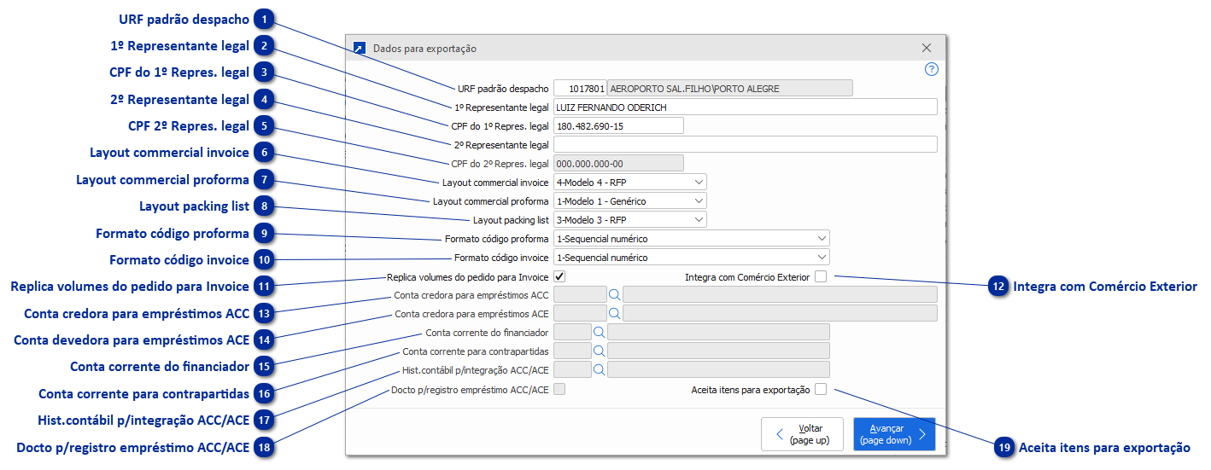Click numbered callout marker 12
The image size is (1211, 470).
(997, 287)
